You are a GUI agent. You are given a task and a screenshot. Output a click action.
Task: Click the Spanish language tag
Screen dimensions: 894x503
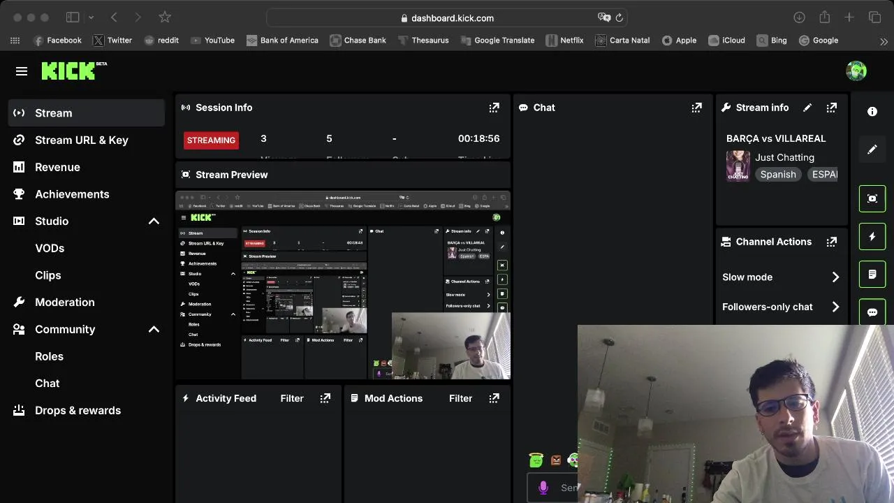coord(778,175)
